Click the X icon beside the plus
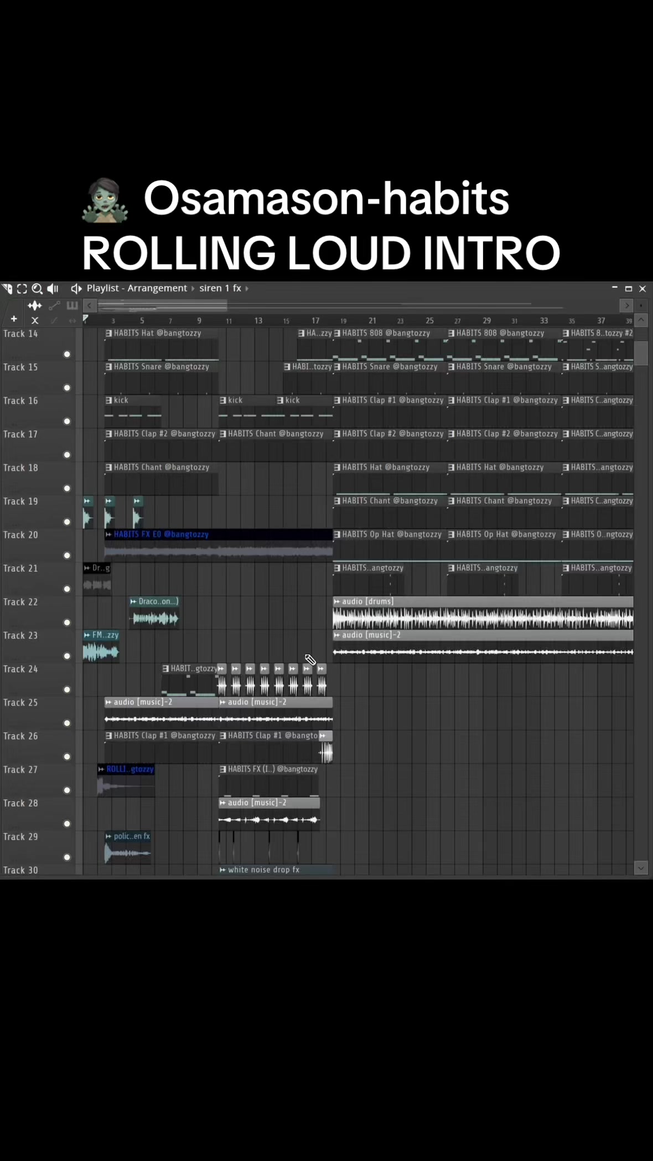This screenshot has width=653, height=1161. pos(35,320)
